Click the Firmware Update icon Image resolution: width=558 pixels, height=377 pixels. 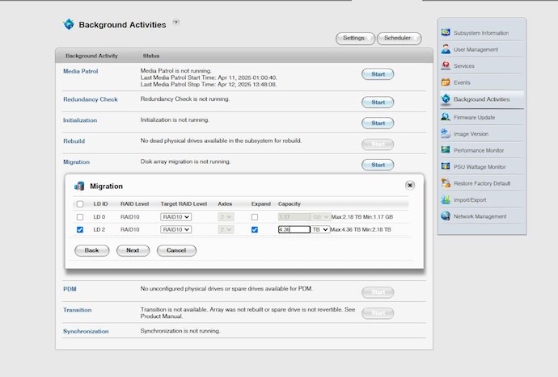pos(446,117)
